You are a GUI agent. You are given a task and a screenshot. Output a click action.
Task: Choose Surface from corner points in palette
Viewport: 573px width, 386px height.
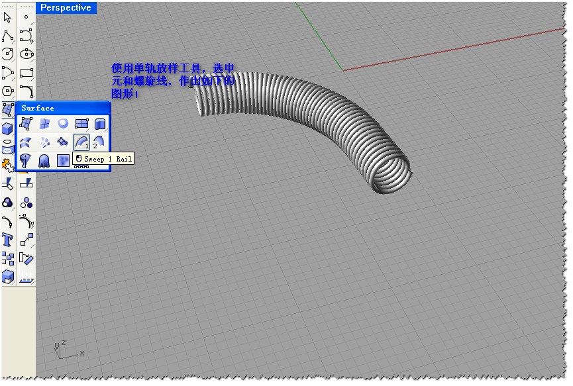click(26, 124)
